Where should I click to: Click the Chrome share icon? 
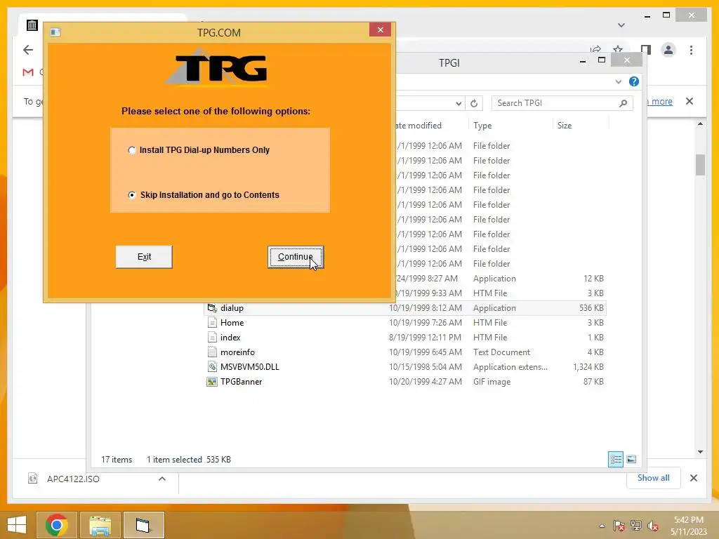595,49
